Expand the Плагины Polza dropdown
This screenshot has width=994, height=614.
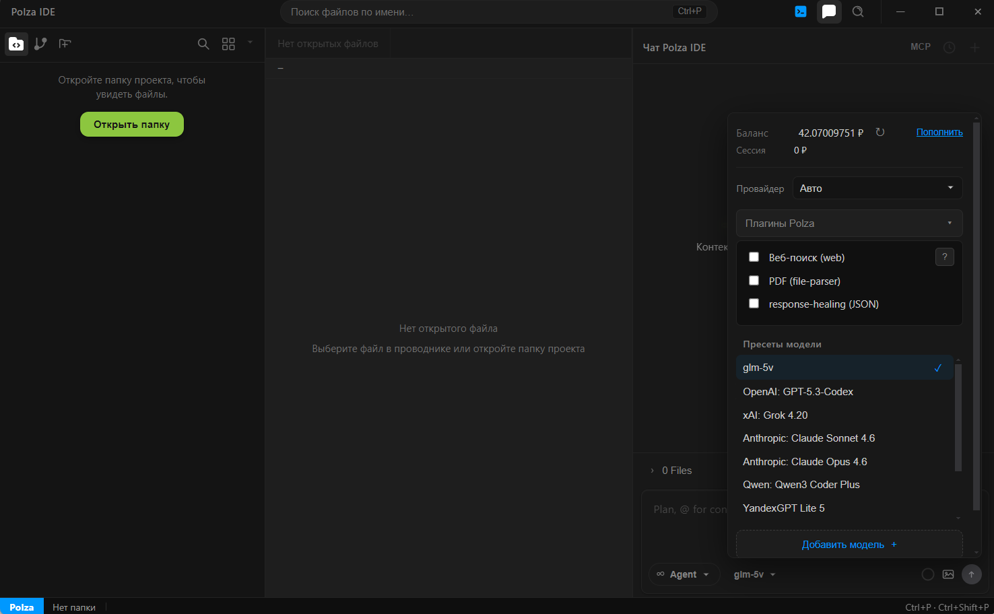(x=849, y=223)
